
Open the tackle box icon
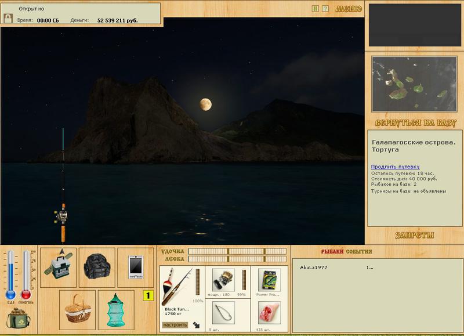point(58,267)
